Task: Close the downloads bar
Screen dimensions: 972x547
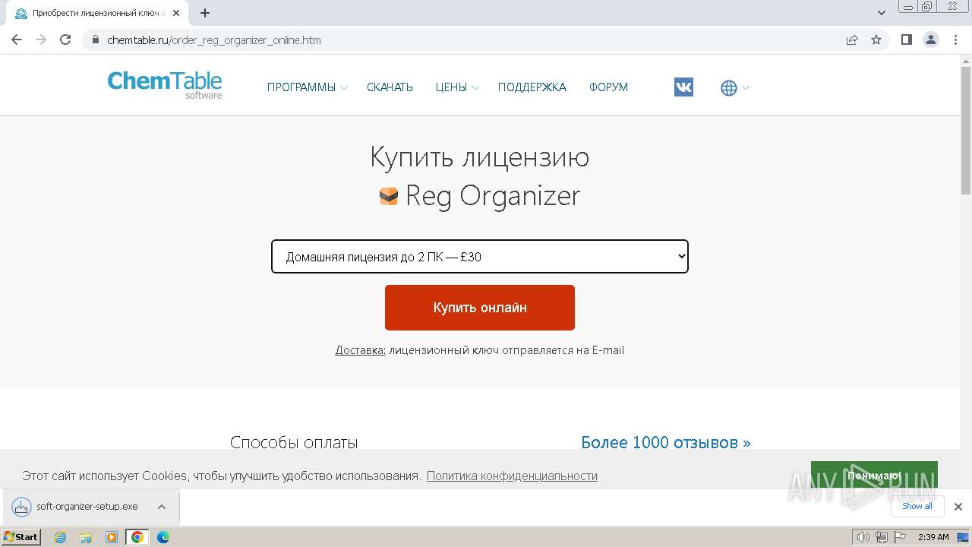Action: pyautogui.click(x=958, y=506)
